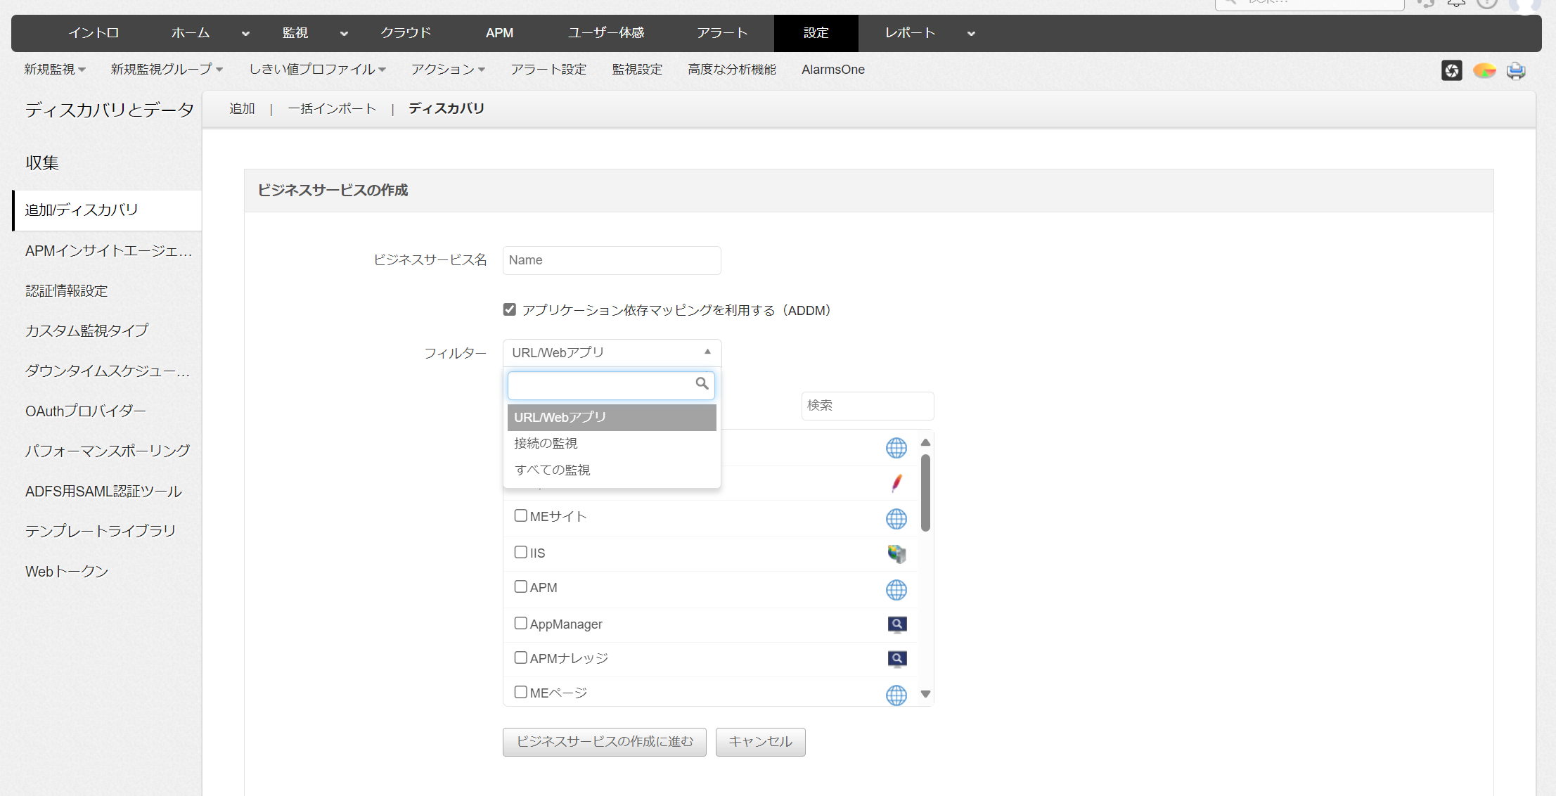Open the 新規監視 dropdown menu
The width and height of the screenshot is (1556, 796).
click(54, 70)
